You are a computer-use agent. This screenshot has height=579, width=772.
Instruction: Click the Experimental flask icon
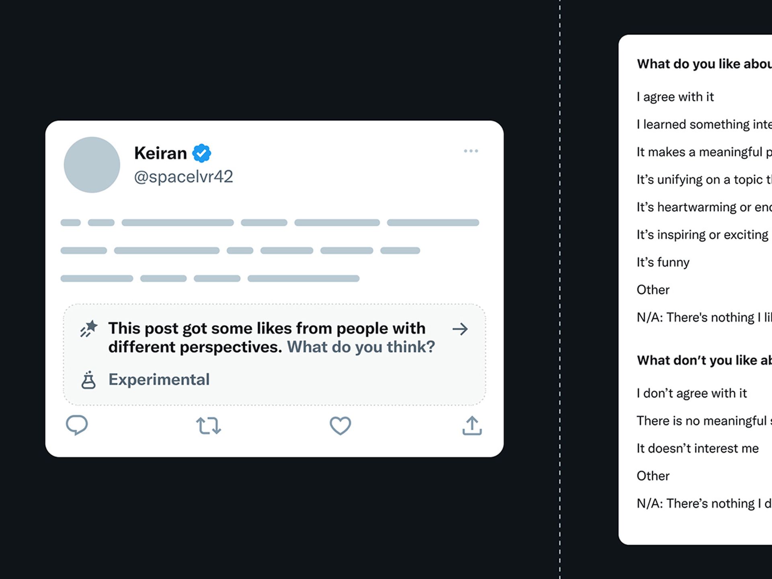(x=88, y=380)
